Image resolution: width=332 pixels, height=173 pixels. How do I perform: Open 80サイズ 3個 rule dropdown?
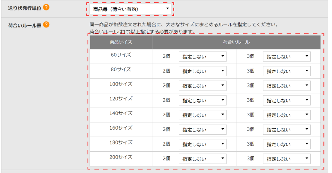(287, 71)
